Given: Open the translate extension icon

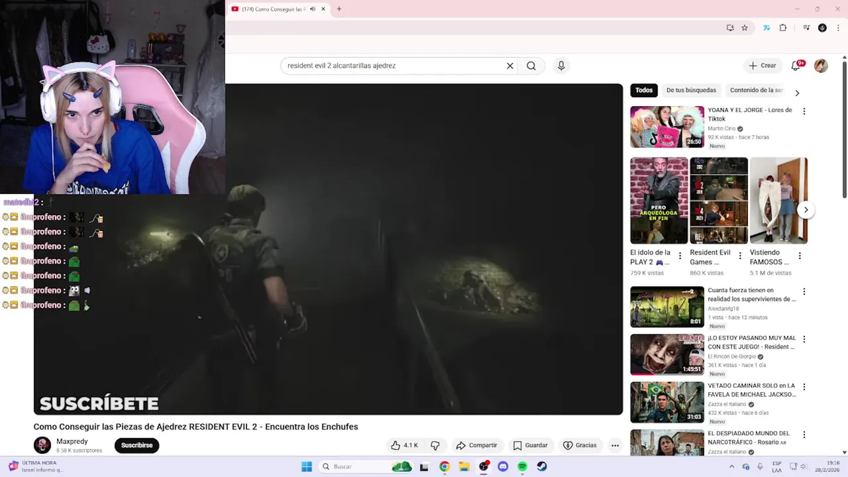Looking at the screenshot, I should (767, 28).
